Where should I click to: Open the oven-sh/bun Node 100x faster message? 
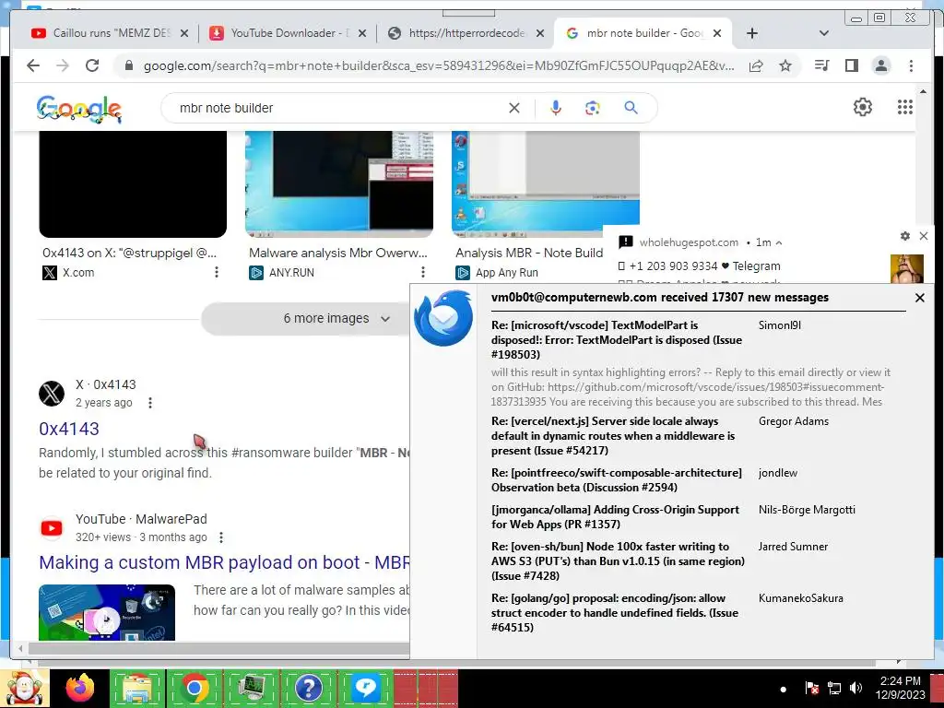[x=618, y=561]
